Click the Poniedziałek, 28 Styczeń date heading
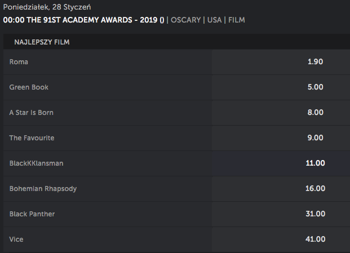Viewport: 350px width, 253px height. (47, 7)
